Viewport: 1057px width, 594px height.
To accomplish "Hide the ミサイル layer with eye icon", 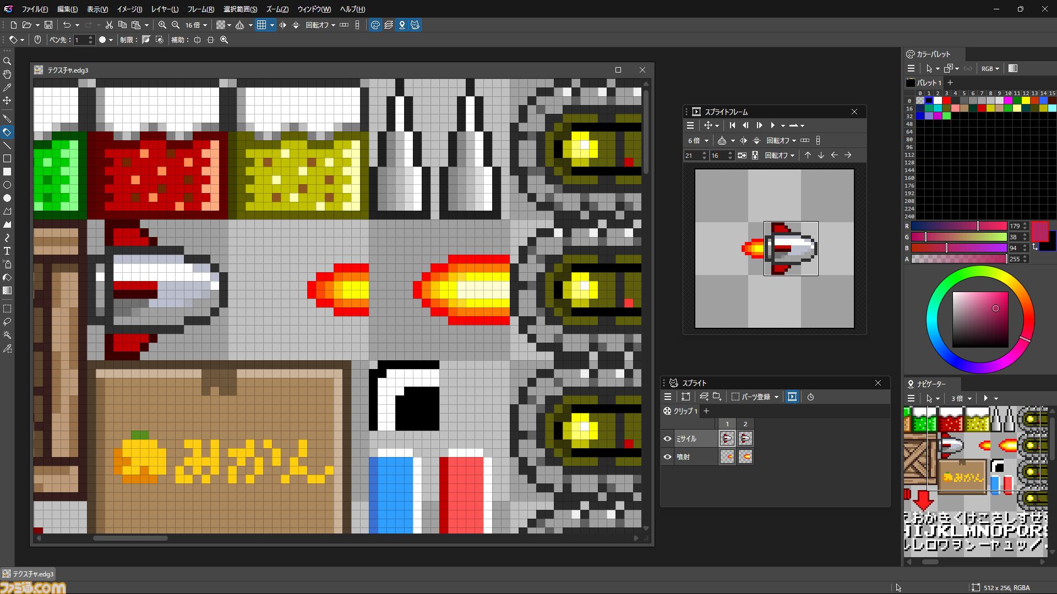I will click(668, 438).
